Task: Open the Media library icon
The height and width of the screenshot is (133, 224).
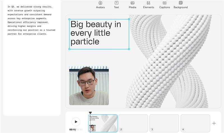Action: click(x=132, y=3)
